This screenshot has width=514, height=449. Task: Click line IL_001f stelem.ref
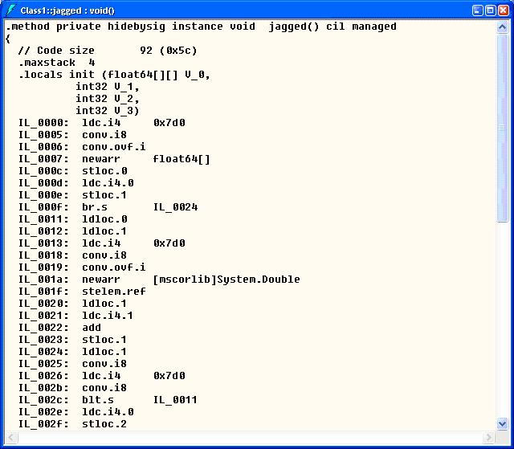(82, 292)
